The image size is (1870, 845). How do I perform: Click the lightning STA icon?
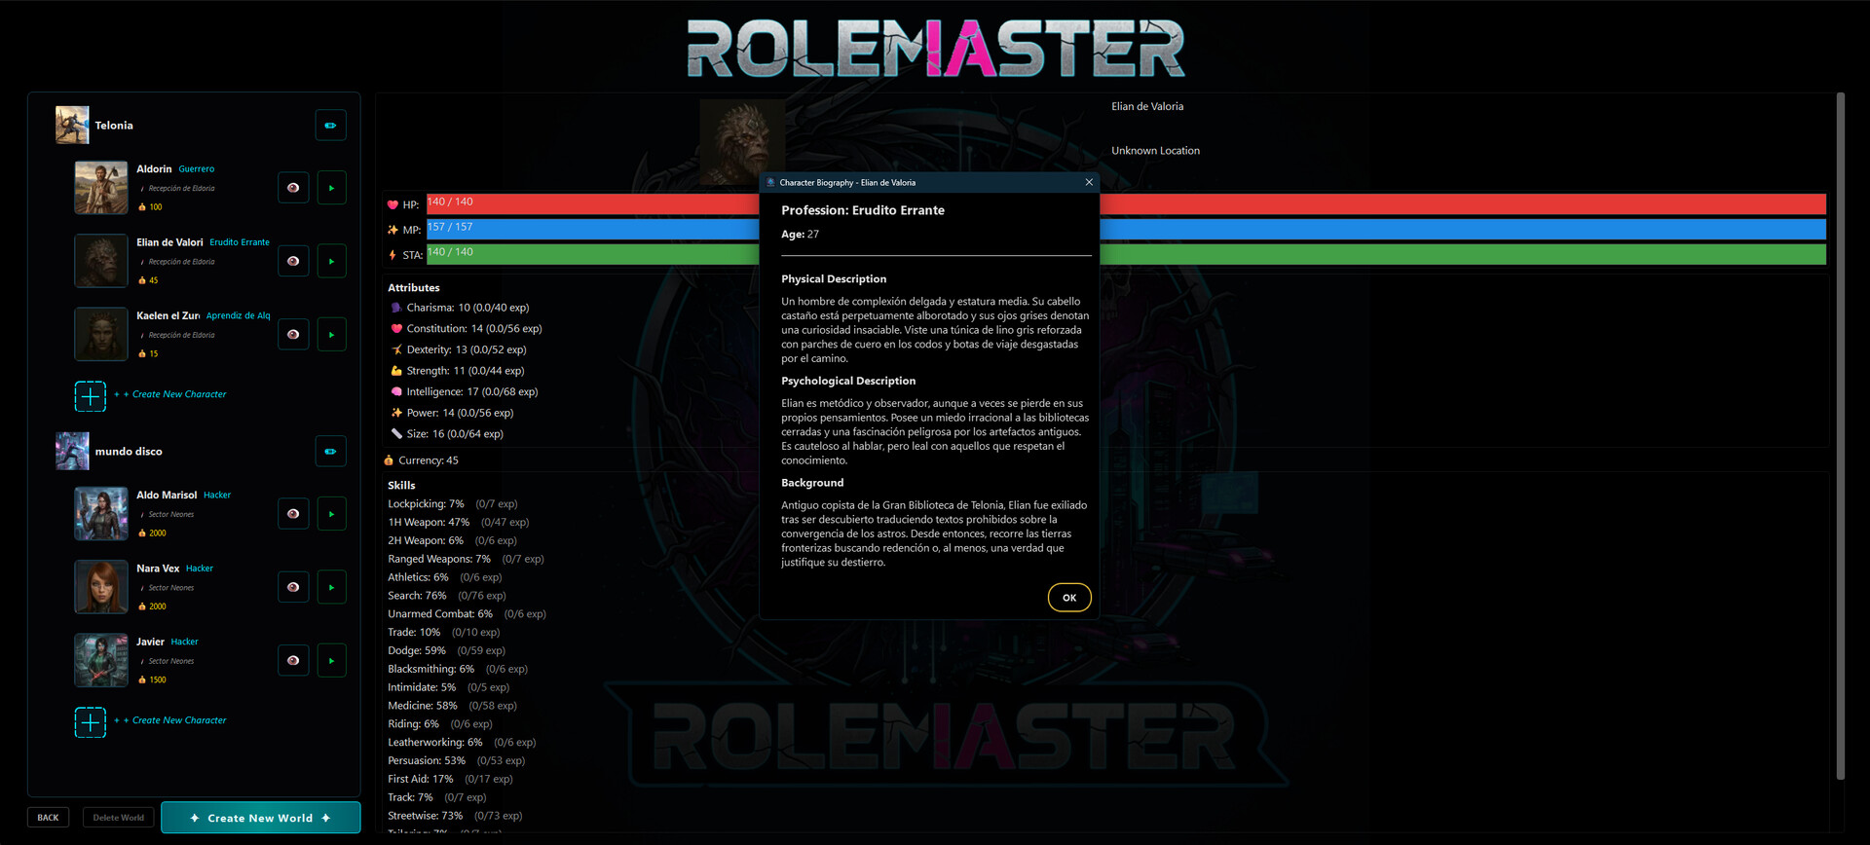click(393, 255)
